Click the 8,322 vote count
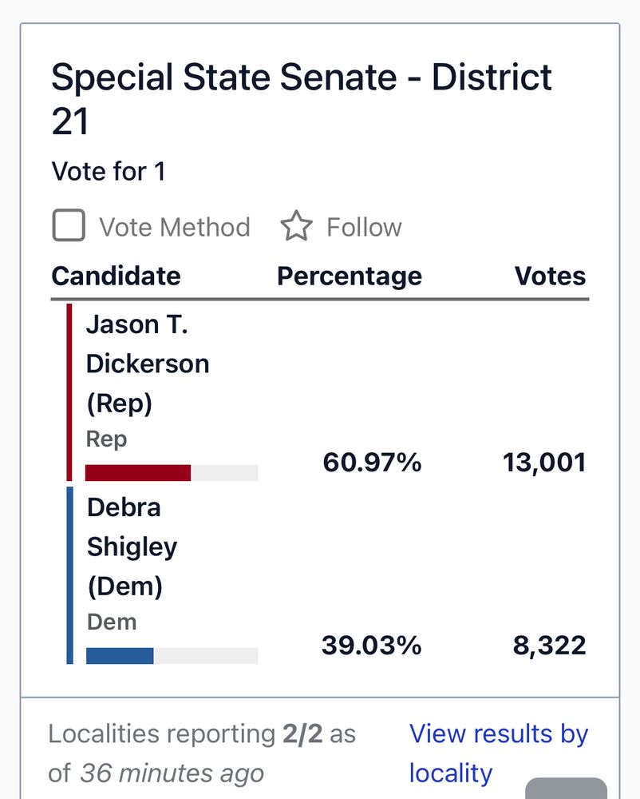The width and height of the screenshot is (640, 799). pos(549,645)
